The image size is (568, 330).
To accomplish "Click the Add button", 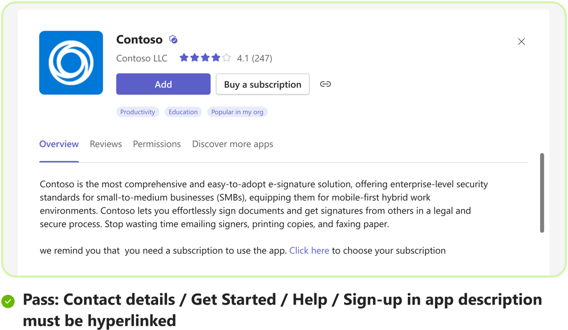I will point(163,84).
